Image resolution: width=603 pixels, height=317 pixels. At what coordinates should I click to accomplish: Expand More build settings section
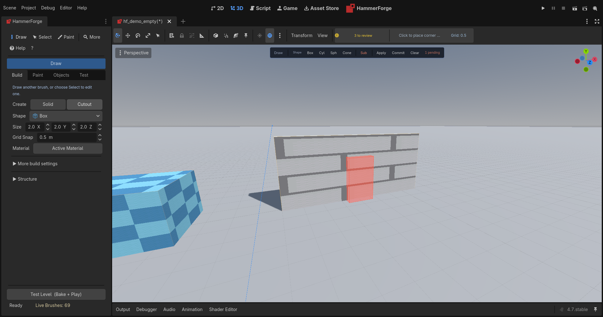[35, 164]
